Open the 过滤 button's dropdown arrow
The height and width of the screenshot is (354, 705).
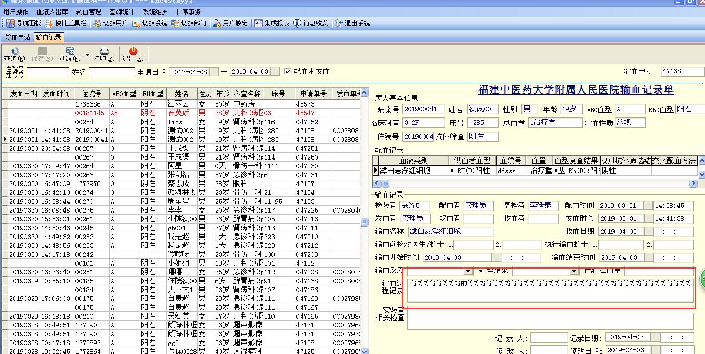pos(87,54)
